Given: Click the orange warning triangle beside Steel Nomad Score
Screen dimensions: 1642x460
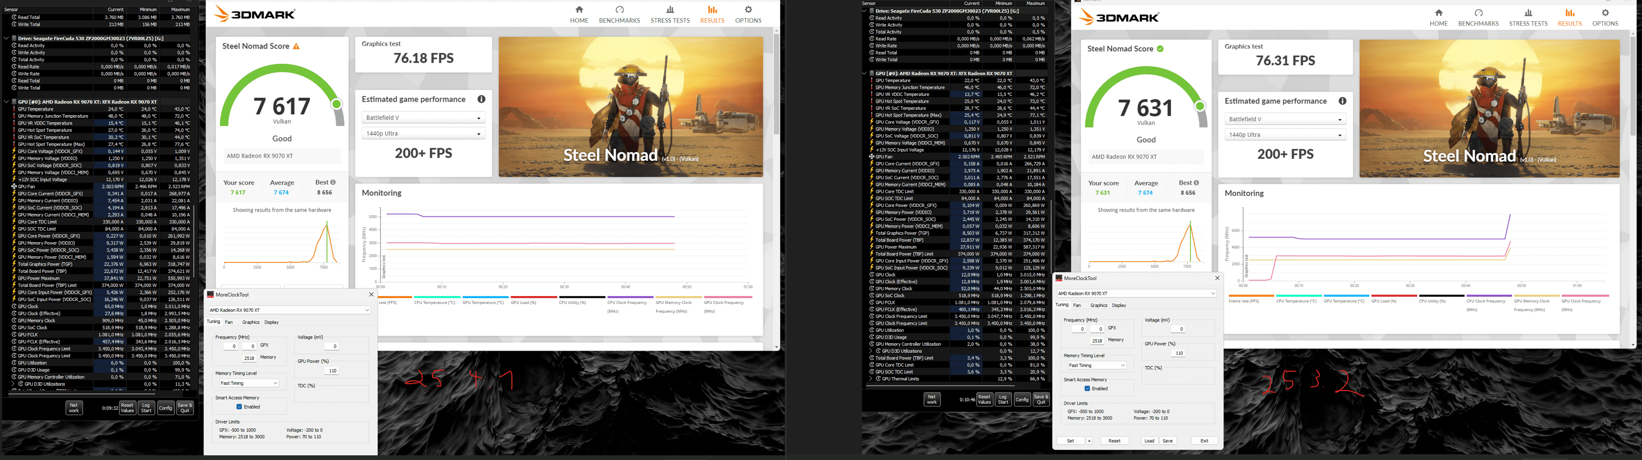Looking at the screenshot, I should coord(296,46).
